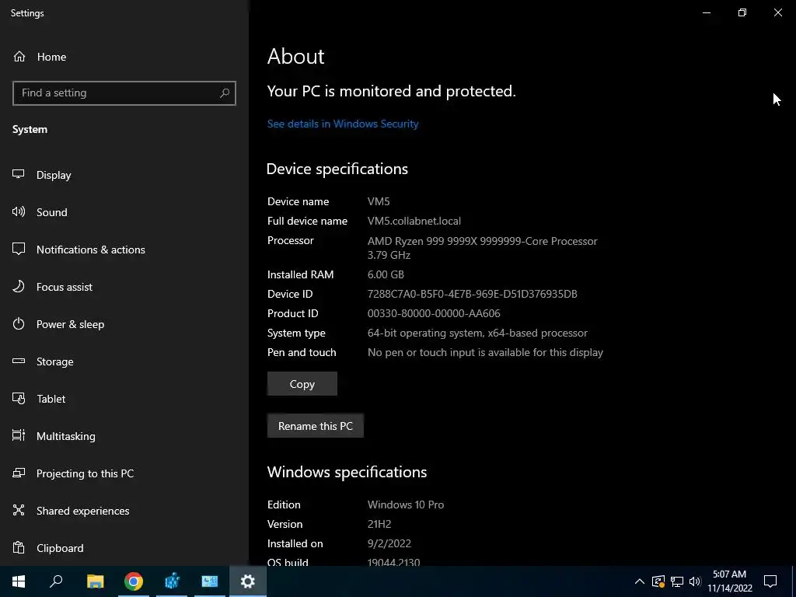The width and height of the screenshot is (796, 597).
Task: Click the Focus assist moon icon
Action: [x=19, y=286]
